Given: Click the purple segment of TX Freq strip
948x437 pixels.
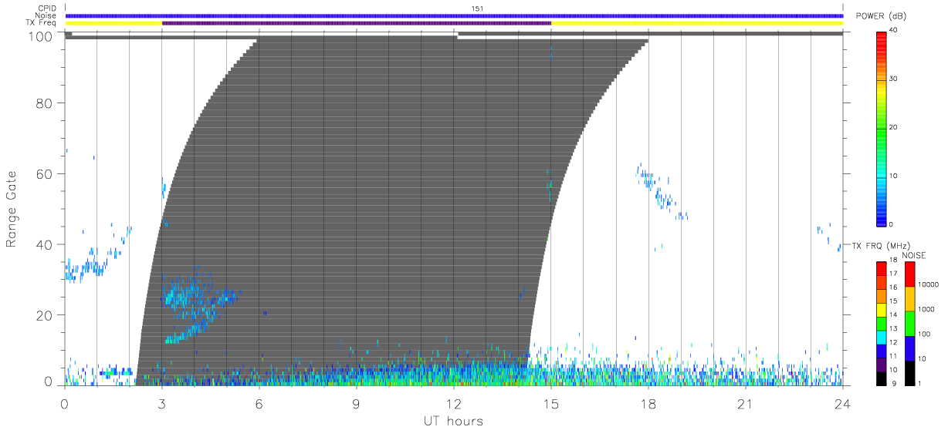Looking at the screenshot, I should [357, 23].
